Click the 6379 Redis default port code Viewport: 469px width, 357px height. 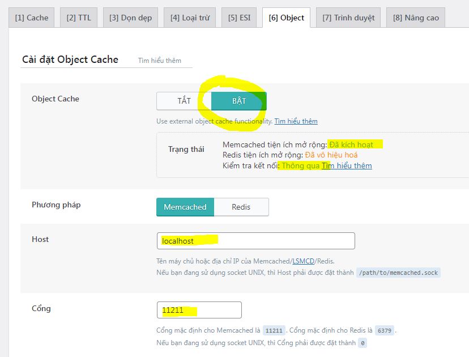click(x=384, y=330)
